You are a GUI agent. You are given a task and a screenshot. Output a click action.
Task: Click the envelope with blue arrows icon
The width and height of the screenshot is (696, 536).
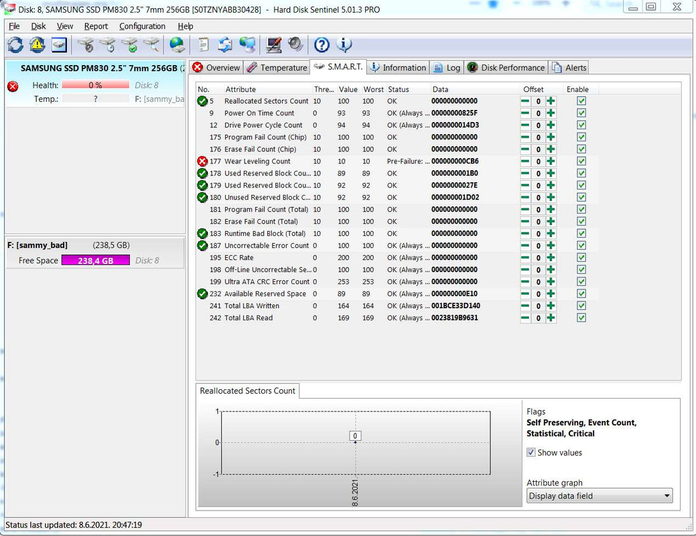point(225,44)
